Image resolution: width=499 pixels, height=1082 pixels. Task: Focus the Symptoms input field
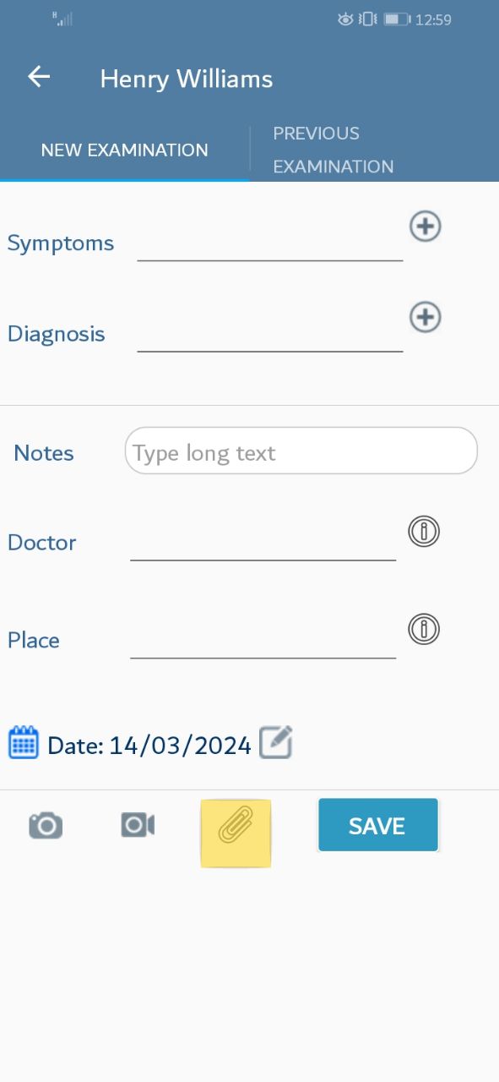[270, 243]
